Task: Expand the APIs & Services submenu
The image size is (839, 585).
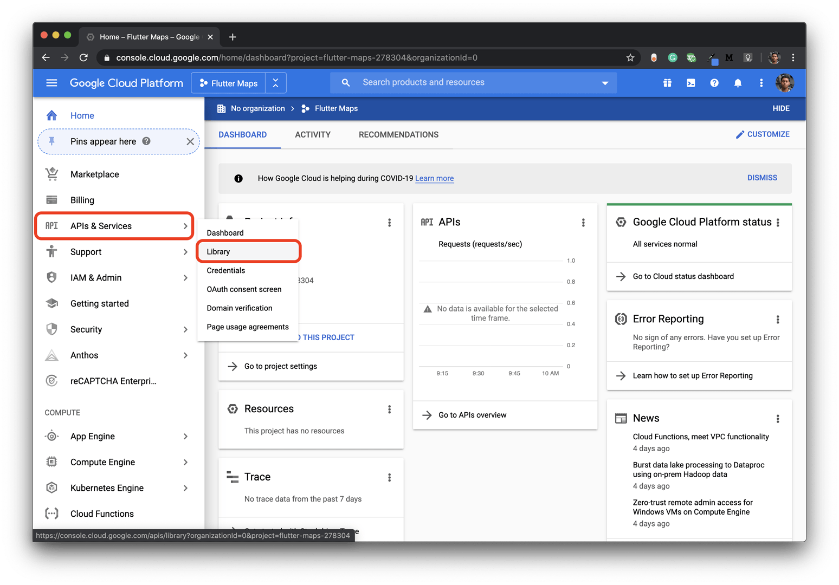Action: [185, 226]
